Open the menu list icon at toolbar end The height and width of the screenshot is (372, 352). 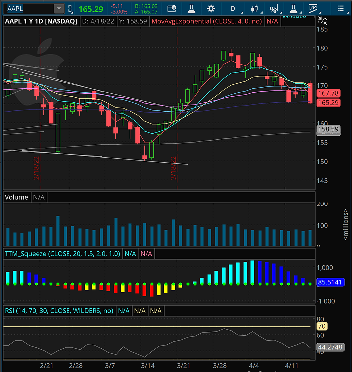(x=341, y=9)
